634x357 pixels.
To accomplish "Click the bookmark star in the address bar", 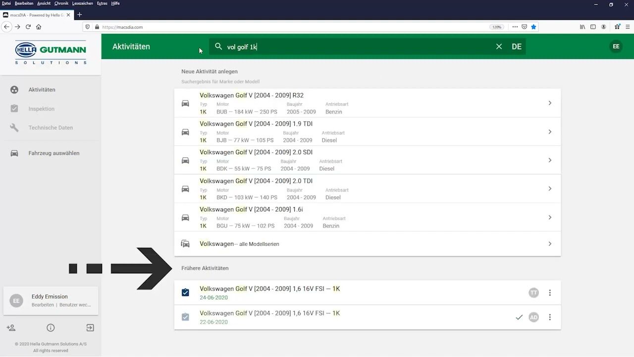I will [x=533, y=27].
